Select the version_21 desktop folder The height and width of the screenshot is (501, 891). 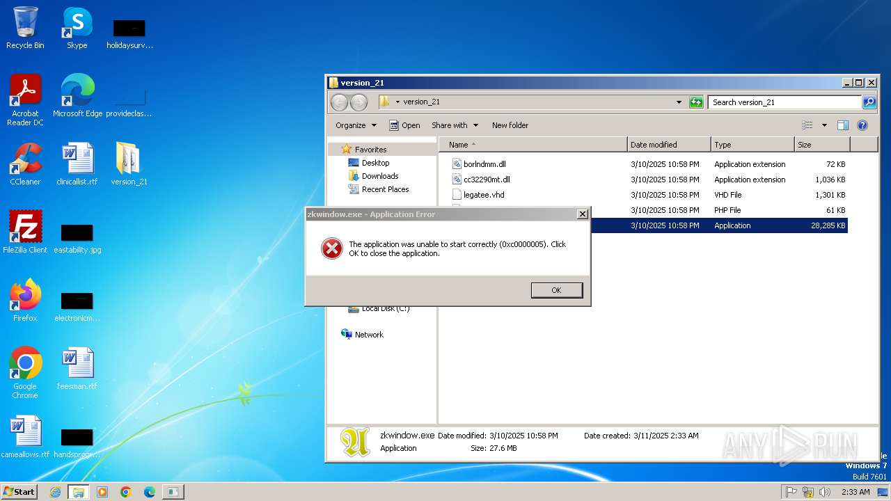[x=129, y=164]
